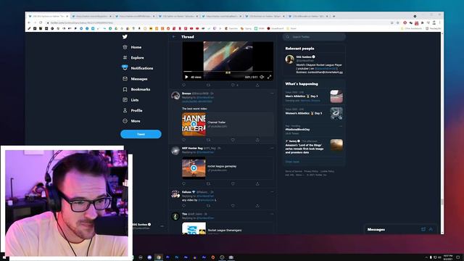
Task: Open more options on the Rocket League Shenanigans tweet
Action: [272, 215]
